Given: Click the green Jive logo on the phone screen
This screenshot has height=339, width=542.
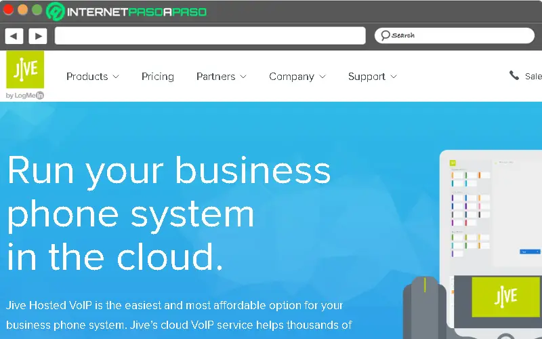Looking at the screenshot, I should pyautogui.click(x=505, y=297).
